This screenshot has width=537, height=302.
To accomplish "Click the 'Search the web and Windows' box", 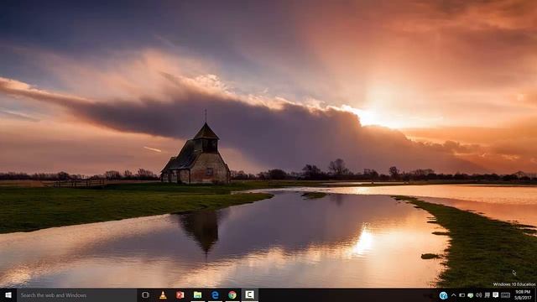I will click(77, 295).
